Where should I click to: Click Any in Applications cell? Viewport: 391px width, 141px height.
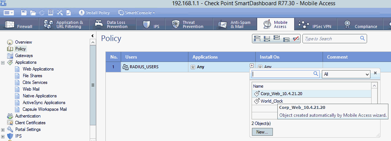pyautogui.click(x=198, y=67)
